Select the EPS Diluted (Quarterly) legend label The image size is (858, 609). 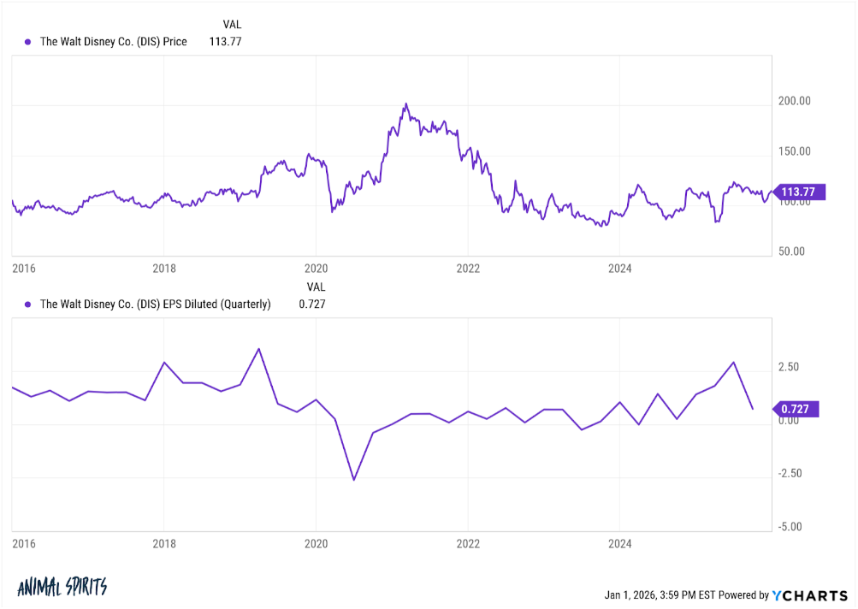pyautogui.click(x=156, y=304)
